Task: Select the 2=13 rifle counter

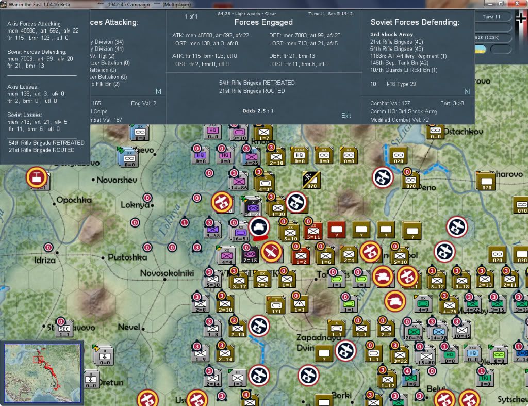Action: point(485,280)
